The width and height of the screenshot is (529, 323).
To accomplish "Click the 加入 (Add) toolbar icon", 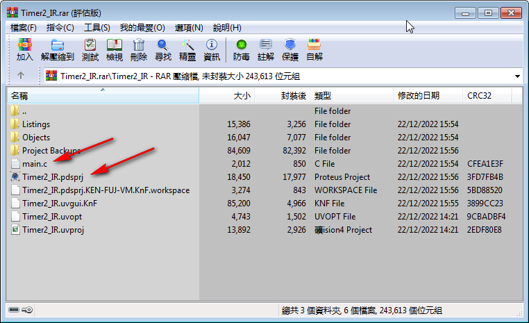I will click(24, 44).
